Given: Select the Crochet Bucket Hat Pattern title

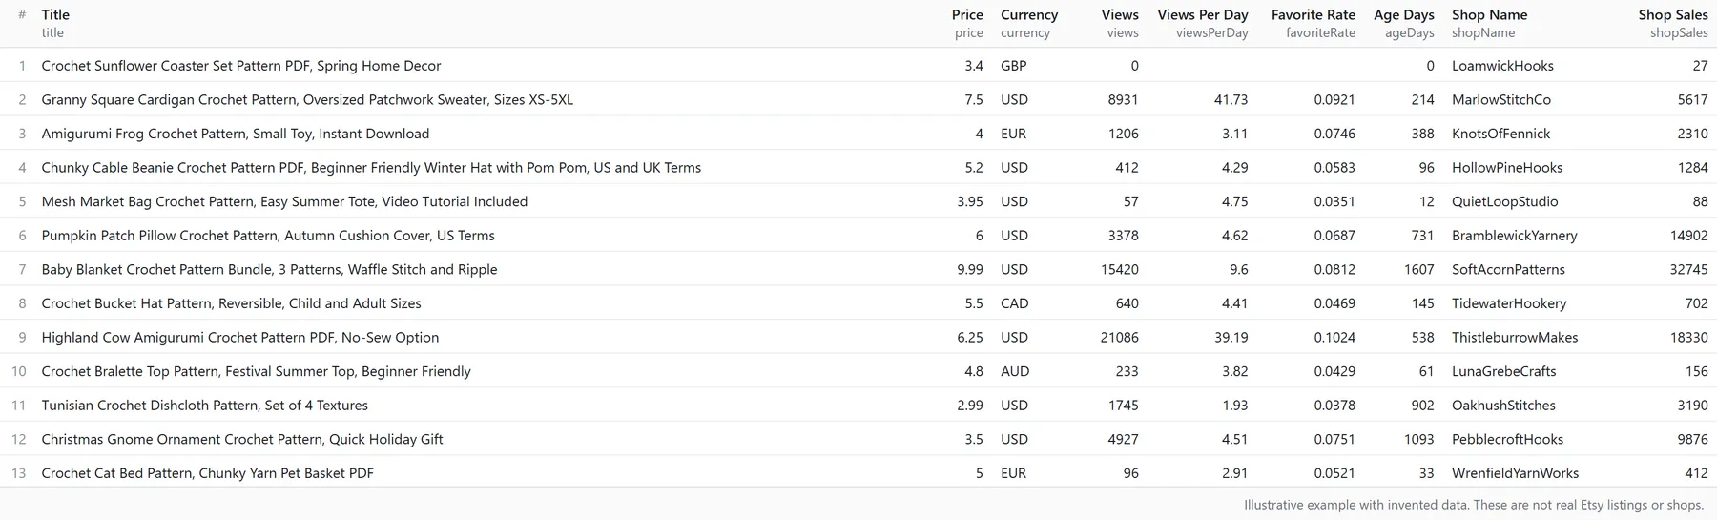Looking at the screenshot, I should [232, 303].
